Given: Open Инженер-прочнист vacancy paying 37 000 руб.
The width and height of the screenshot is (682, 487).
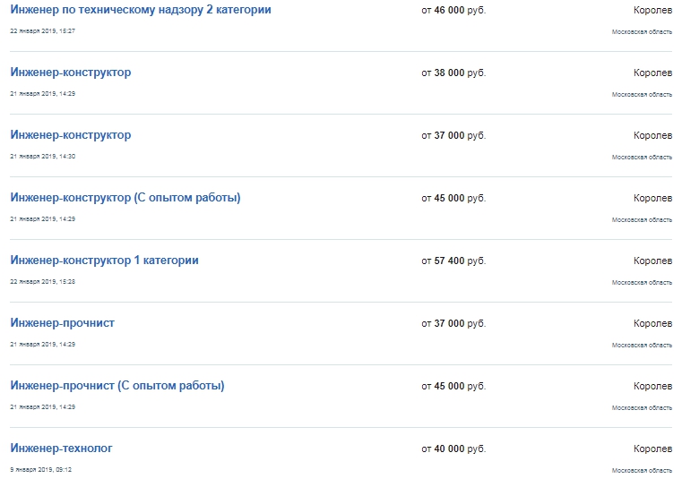Looking at the screenshot, I should [62, 323].
